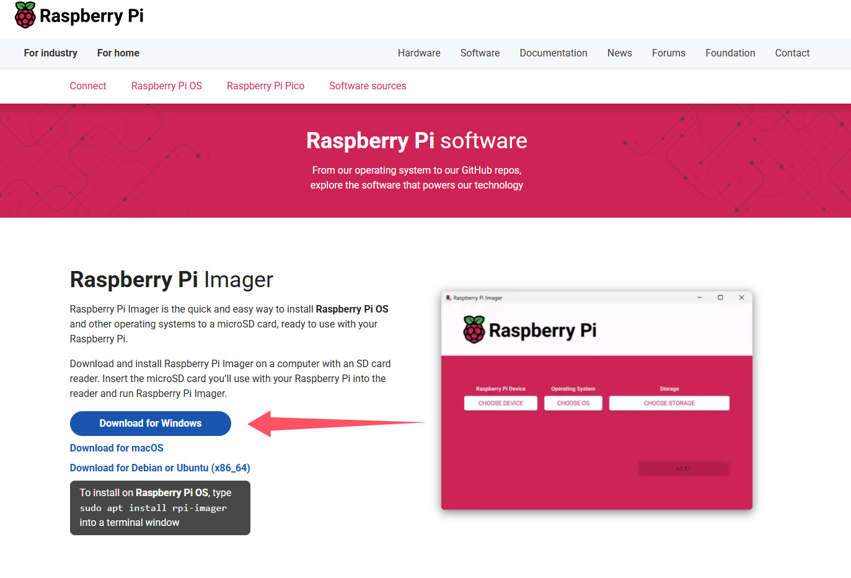Visit the Forums link
This screenshot has height=578, width=851.
[669, 53]
